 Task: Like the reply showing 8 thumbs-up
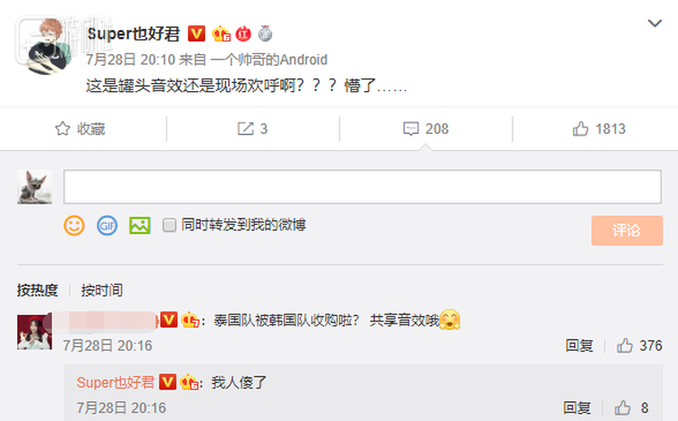(x=623, y=407)
